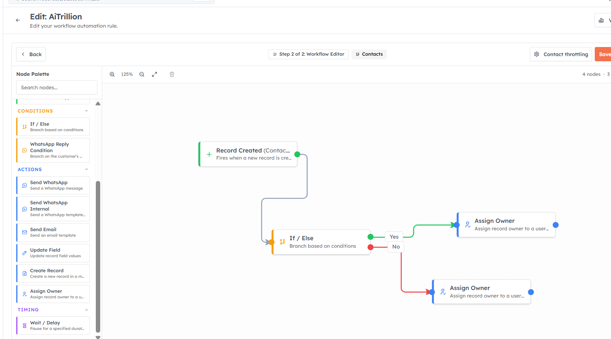Select the If / Else node on canvas
The image size is (611, 339).
click(x=321, y=242)
